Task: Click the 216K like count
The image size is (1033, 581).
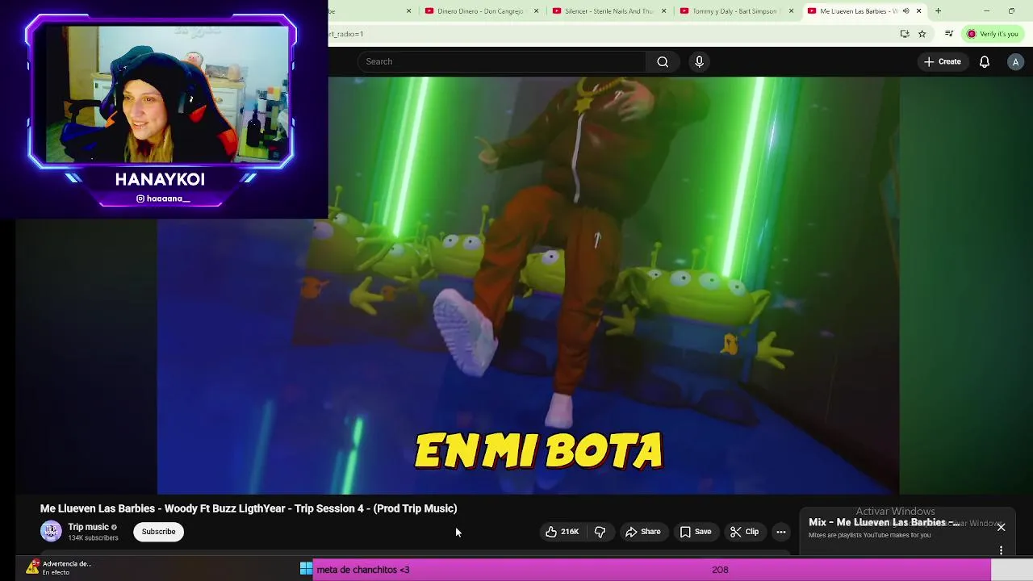Action: point(570,532)
